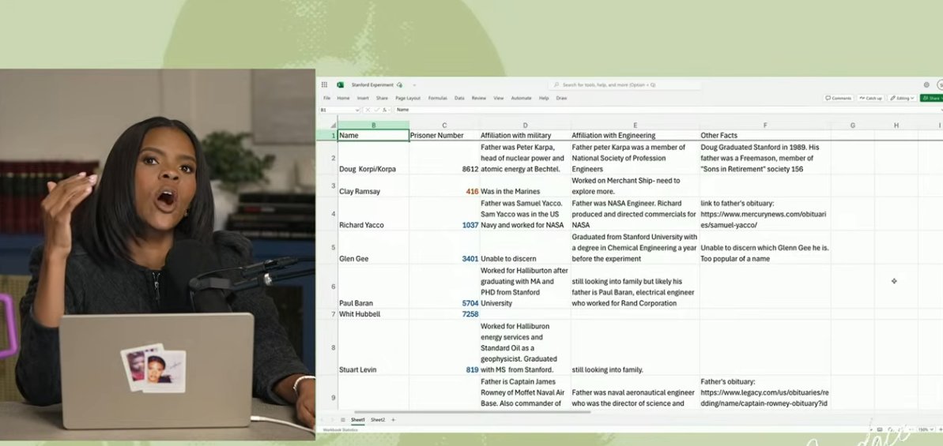Click the Prisoner Number header cell
This screenshot has height=446, width=943.
[444, 135]
